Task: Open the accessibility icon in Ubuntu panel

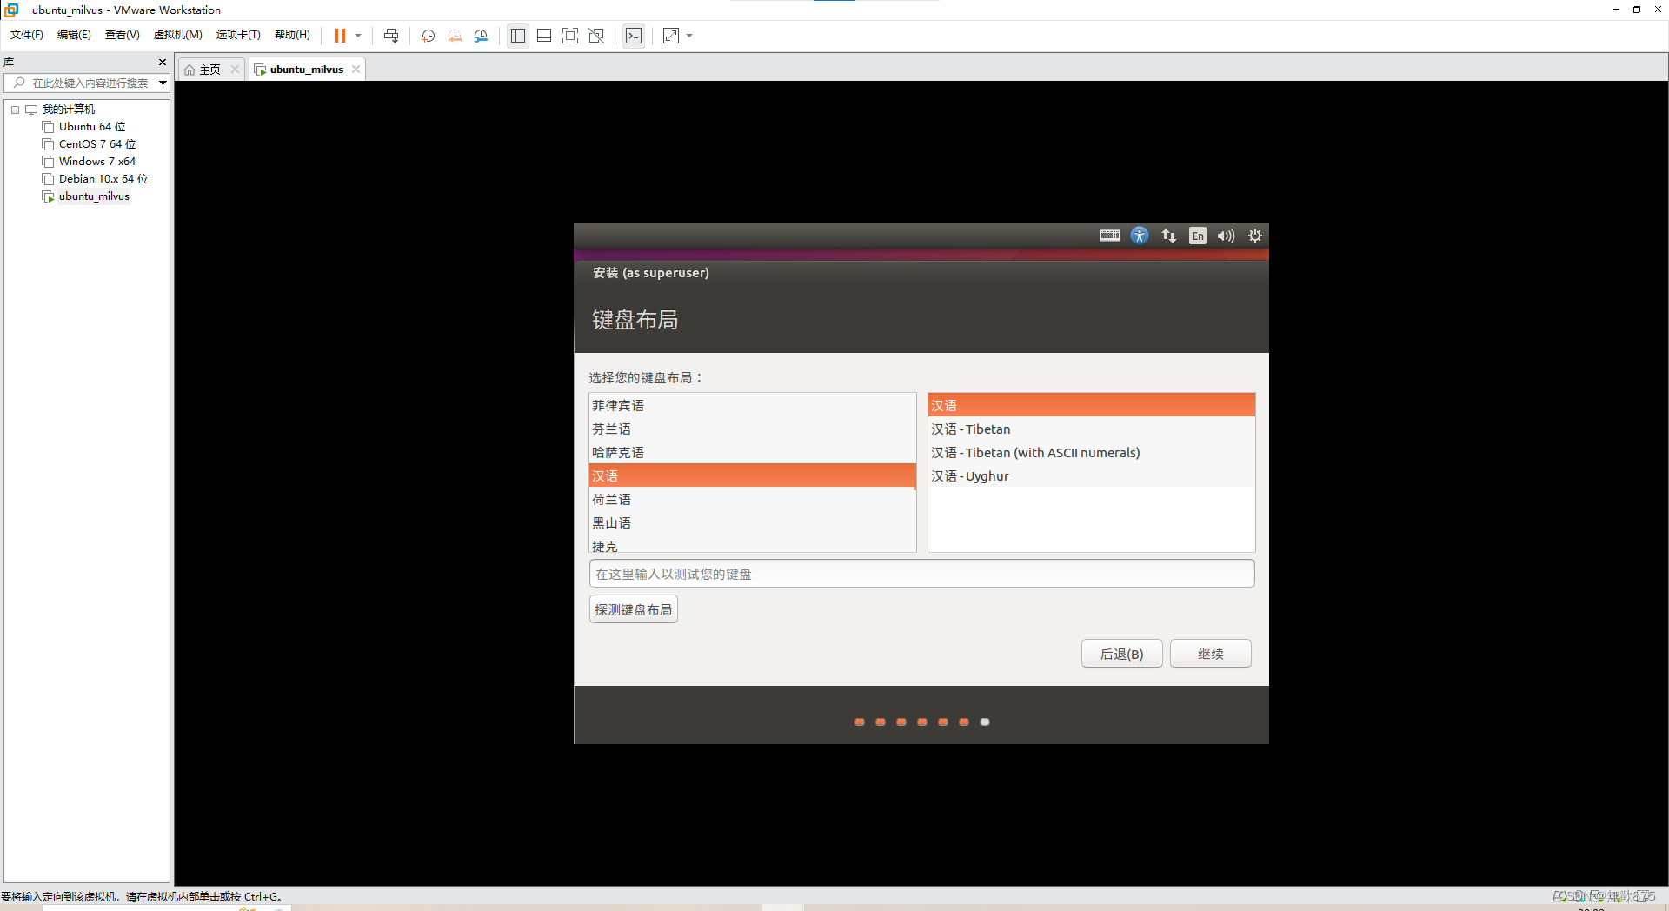Action: [x=1140, y=236]
